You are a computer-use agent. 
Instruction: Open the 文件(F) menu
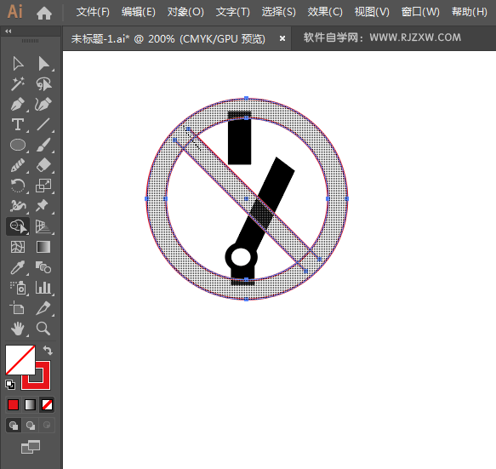(x=93, y=12)
